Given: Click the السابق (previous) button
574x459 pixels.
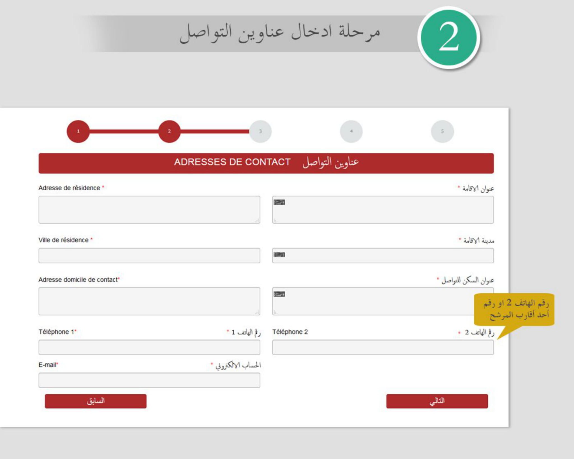Looking at the screenshot, I should tap(96, 401).
